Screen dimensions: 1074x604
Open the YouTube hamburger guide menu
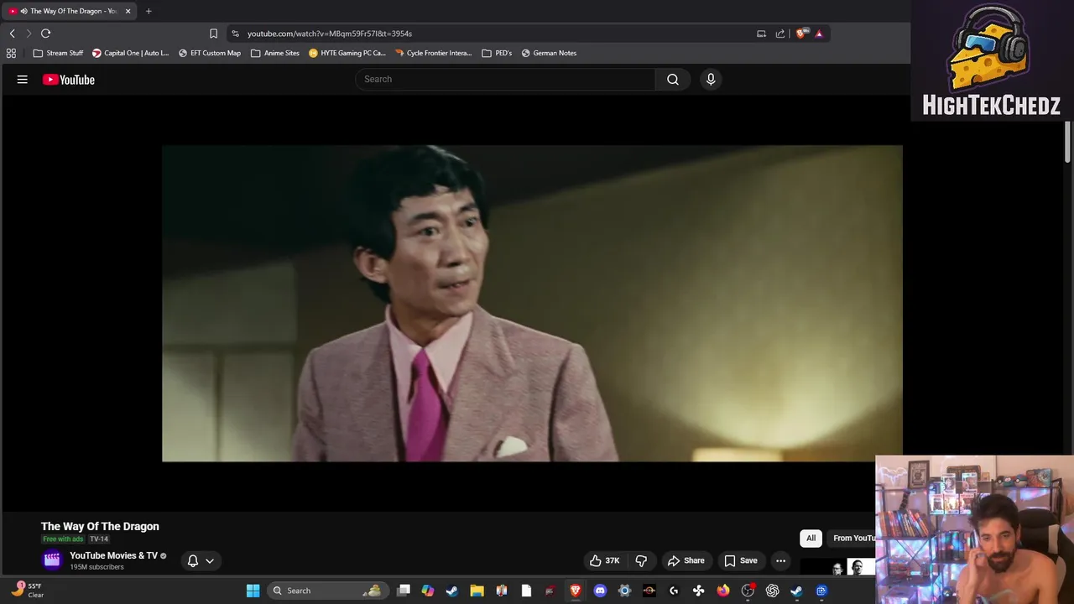tap(23, 80)
